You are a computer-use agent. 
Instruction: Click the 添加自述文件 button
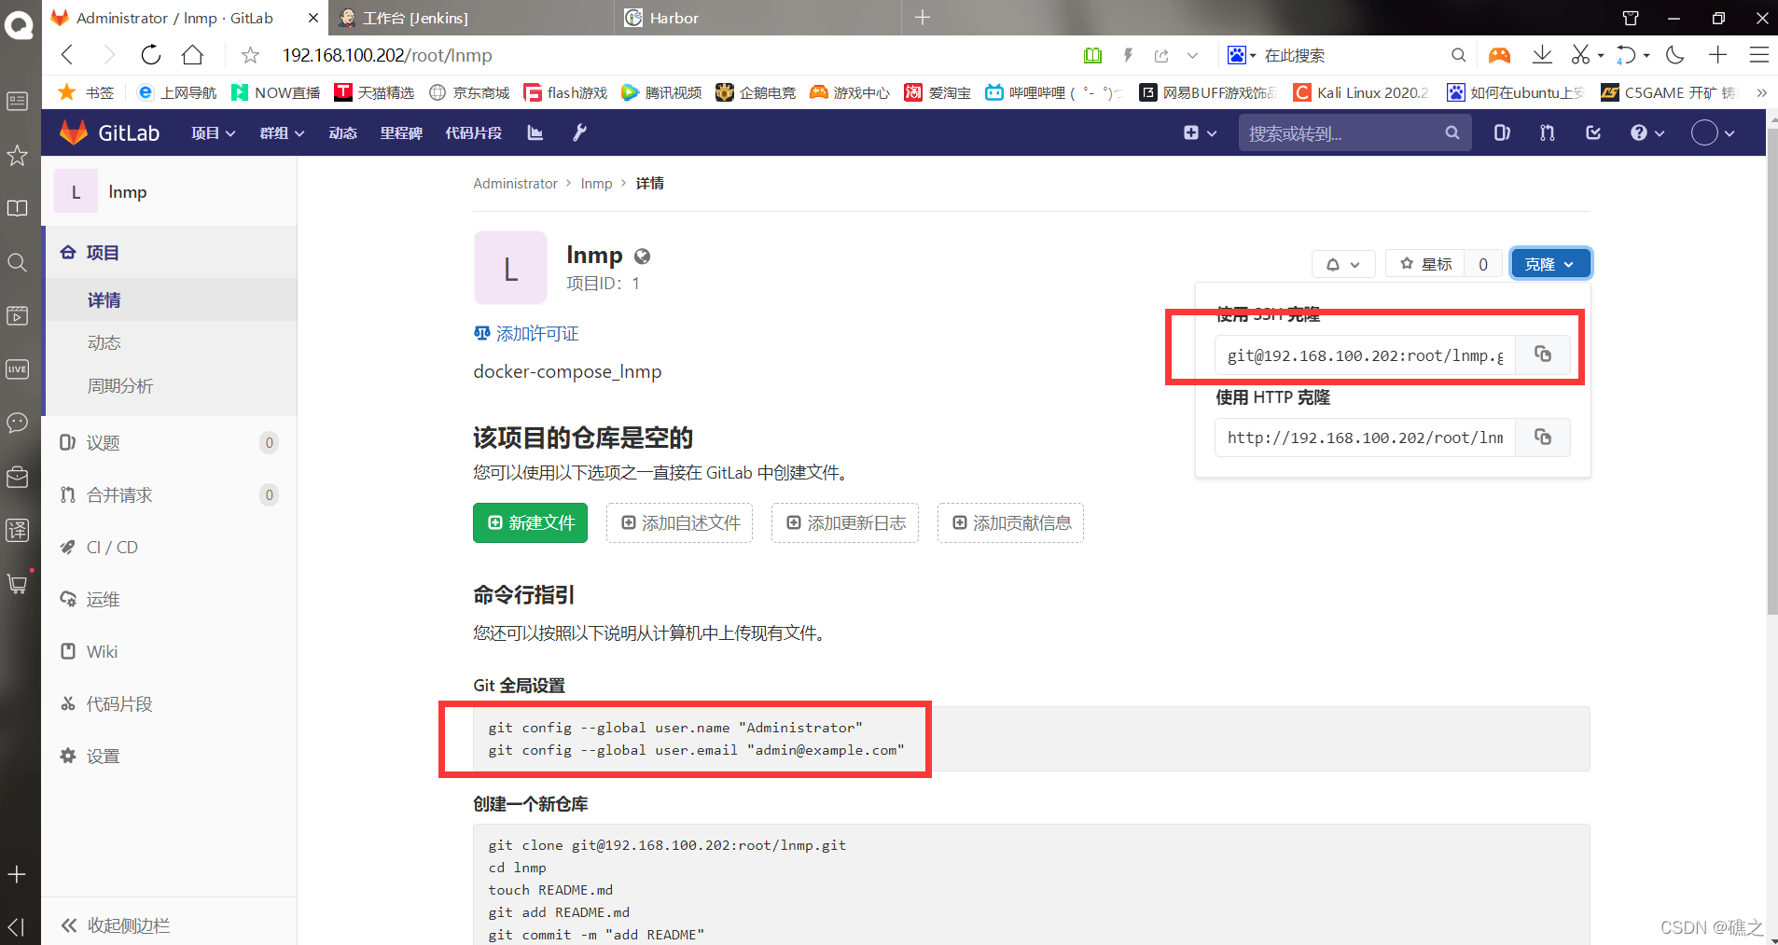tap(679, 522)
